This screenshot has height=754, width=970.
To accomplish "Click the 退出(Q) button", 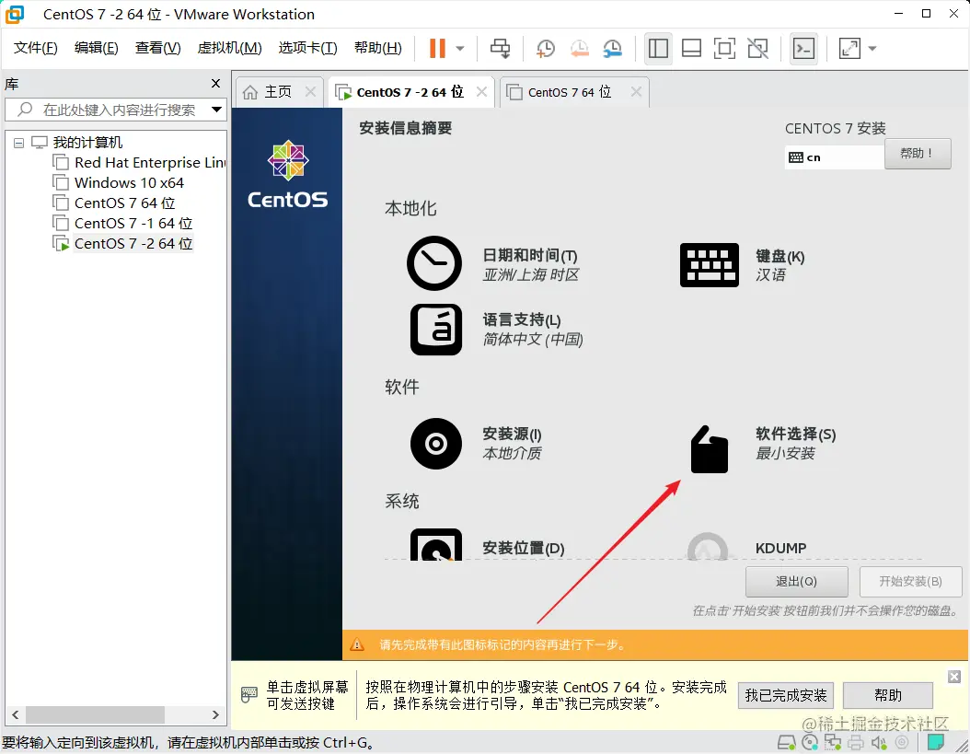I will click(x=796, y=581).
